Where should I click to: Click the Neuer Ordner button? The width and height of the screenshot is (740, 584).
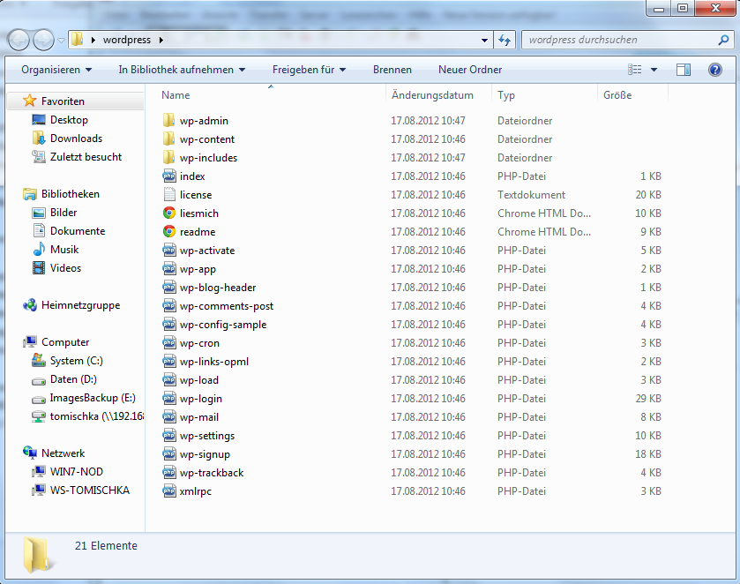tap(470, 70)
